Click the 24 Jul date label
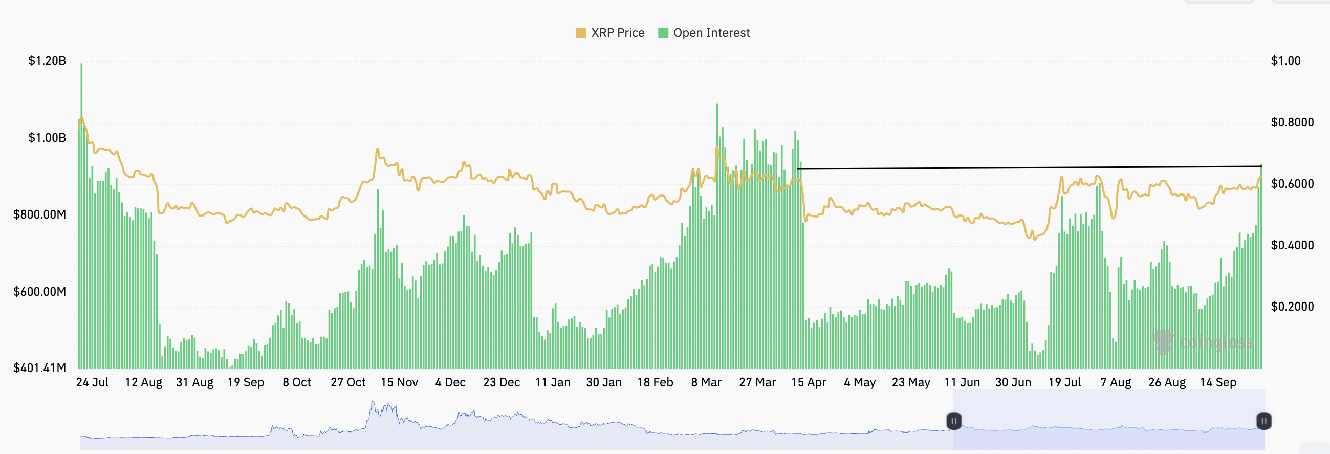The height and width of the screenshot is (454, 1330). click(x=93, y=383)
